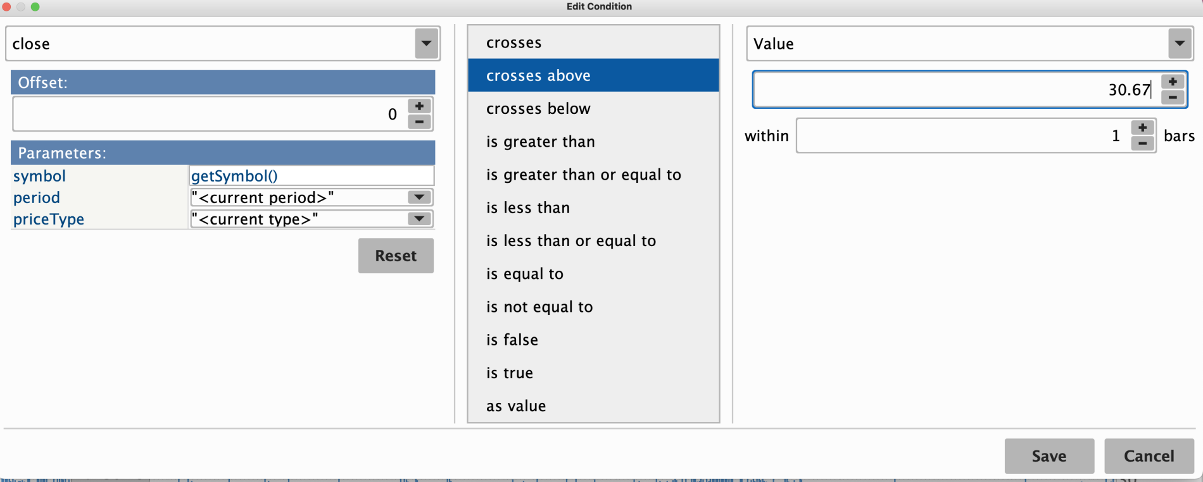Decrease the Offset value with minus
1203x482 pixels.
419,121
